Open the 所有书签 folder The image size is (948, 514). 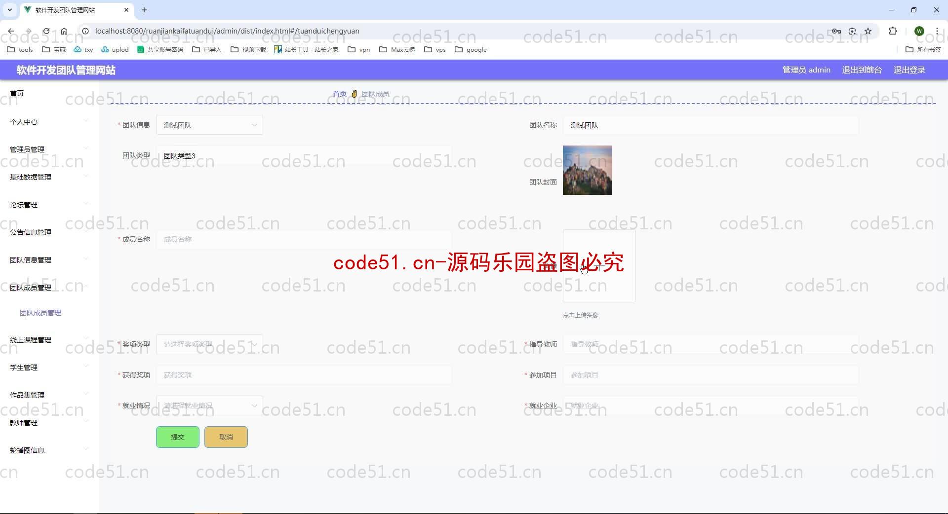coord(923,49)
